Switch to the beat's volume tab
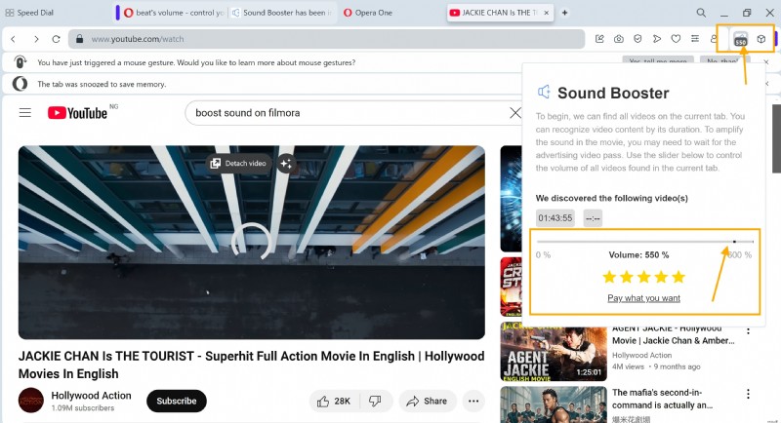The image size is (781, 423). (x=175, y=13)
